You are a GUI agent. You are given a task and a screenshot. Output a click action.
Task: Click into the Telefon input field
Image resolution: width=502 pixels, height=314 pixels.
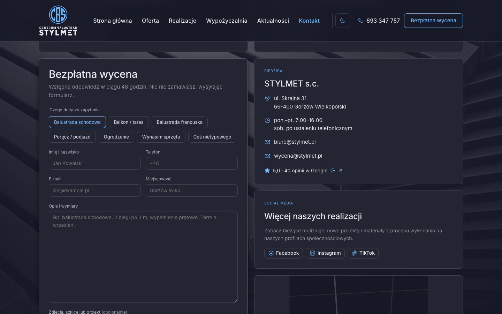coord(192,163)
